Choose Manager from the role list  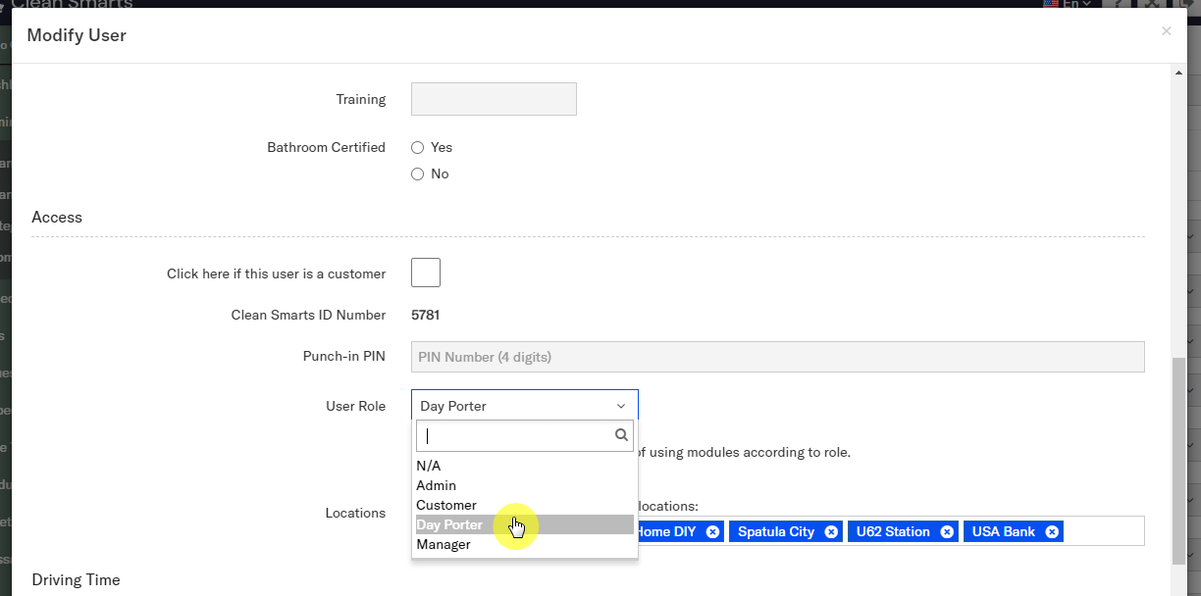(444, 544)
